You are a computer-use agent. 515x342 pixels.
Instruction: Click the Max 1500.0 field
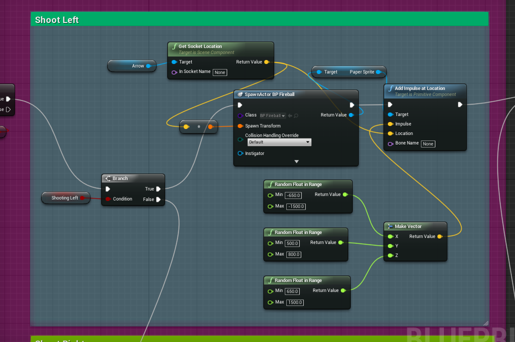coord(295,302)
